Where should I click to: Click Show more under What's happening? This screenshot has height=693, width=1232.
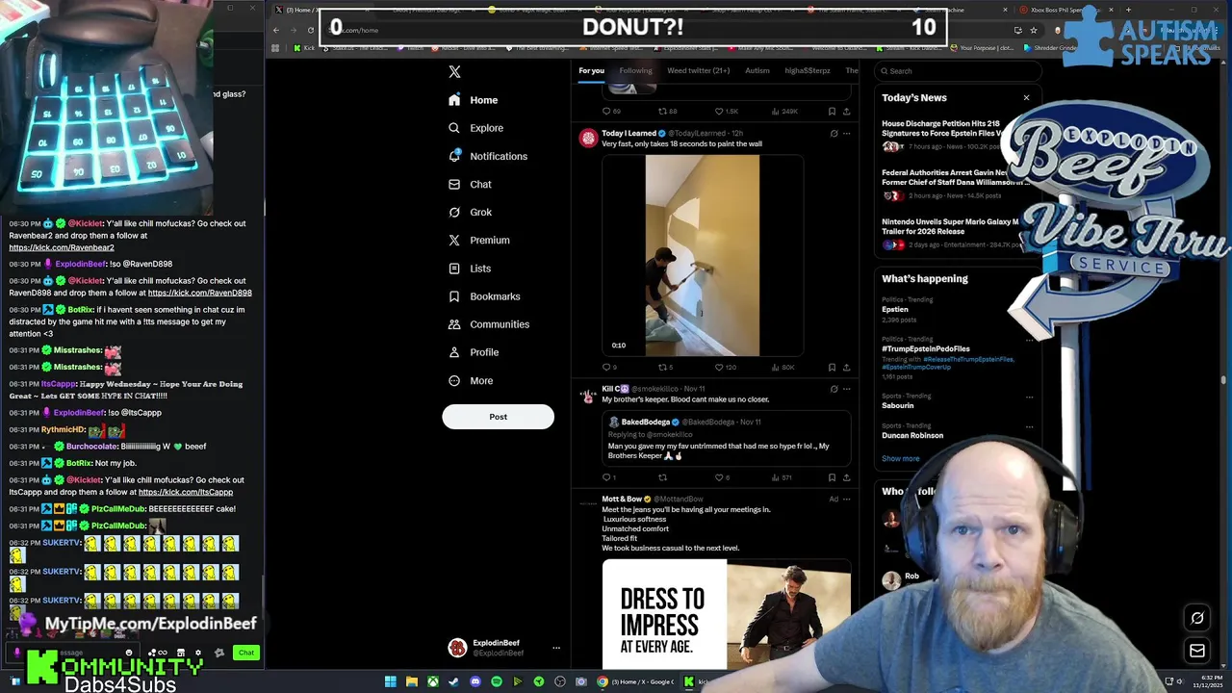(x=900, y=458)
